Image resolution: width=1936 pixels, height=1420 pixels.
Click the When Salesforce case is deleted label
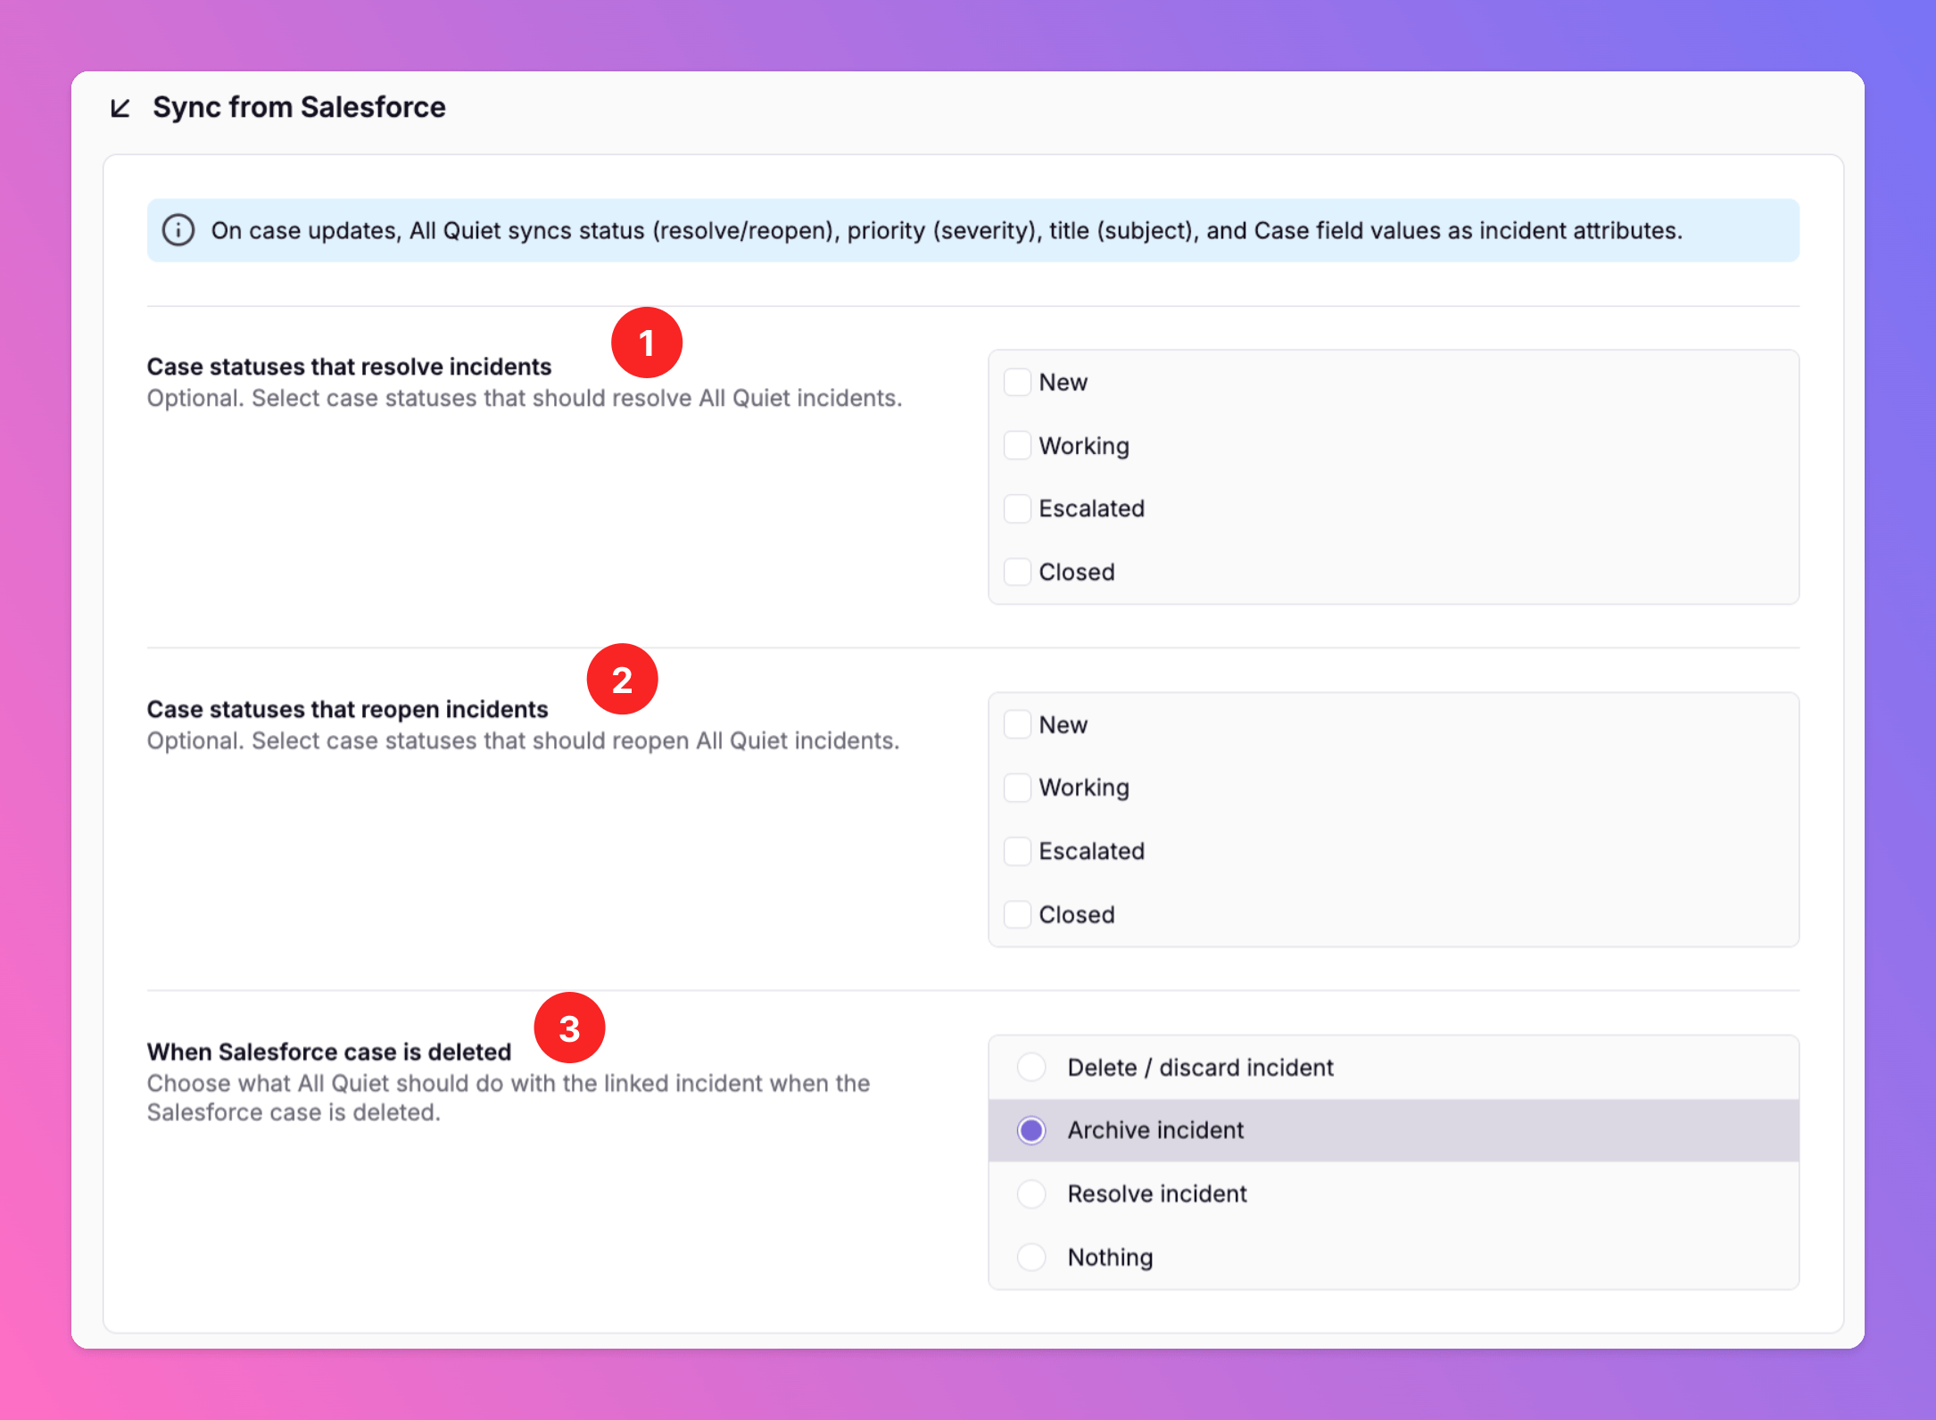(x=329, y=1052)
